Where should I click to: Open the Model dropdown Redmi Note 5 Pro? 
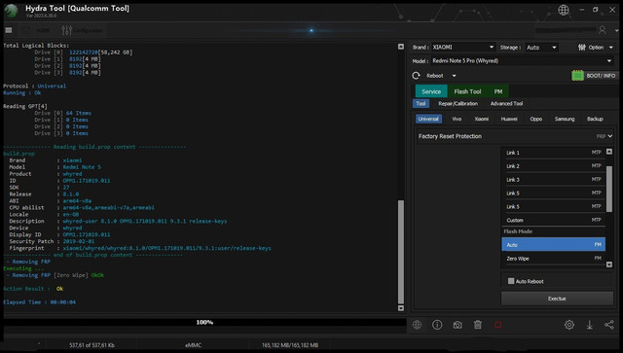522,60
